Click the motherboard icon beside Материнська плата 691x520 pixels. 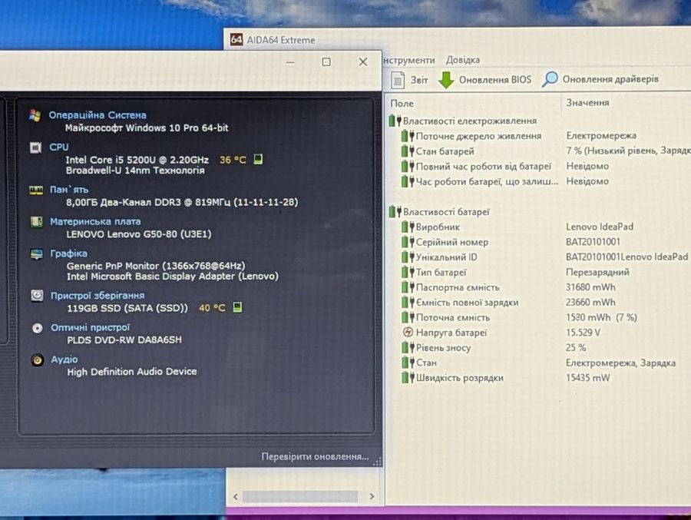36,222
